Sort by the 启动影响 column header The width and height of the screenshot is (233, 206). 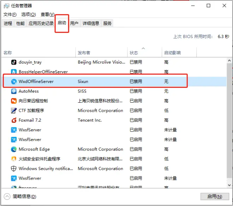pyautogui.click(x=179, y=53)
